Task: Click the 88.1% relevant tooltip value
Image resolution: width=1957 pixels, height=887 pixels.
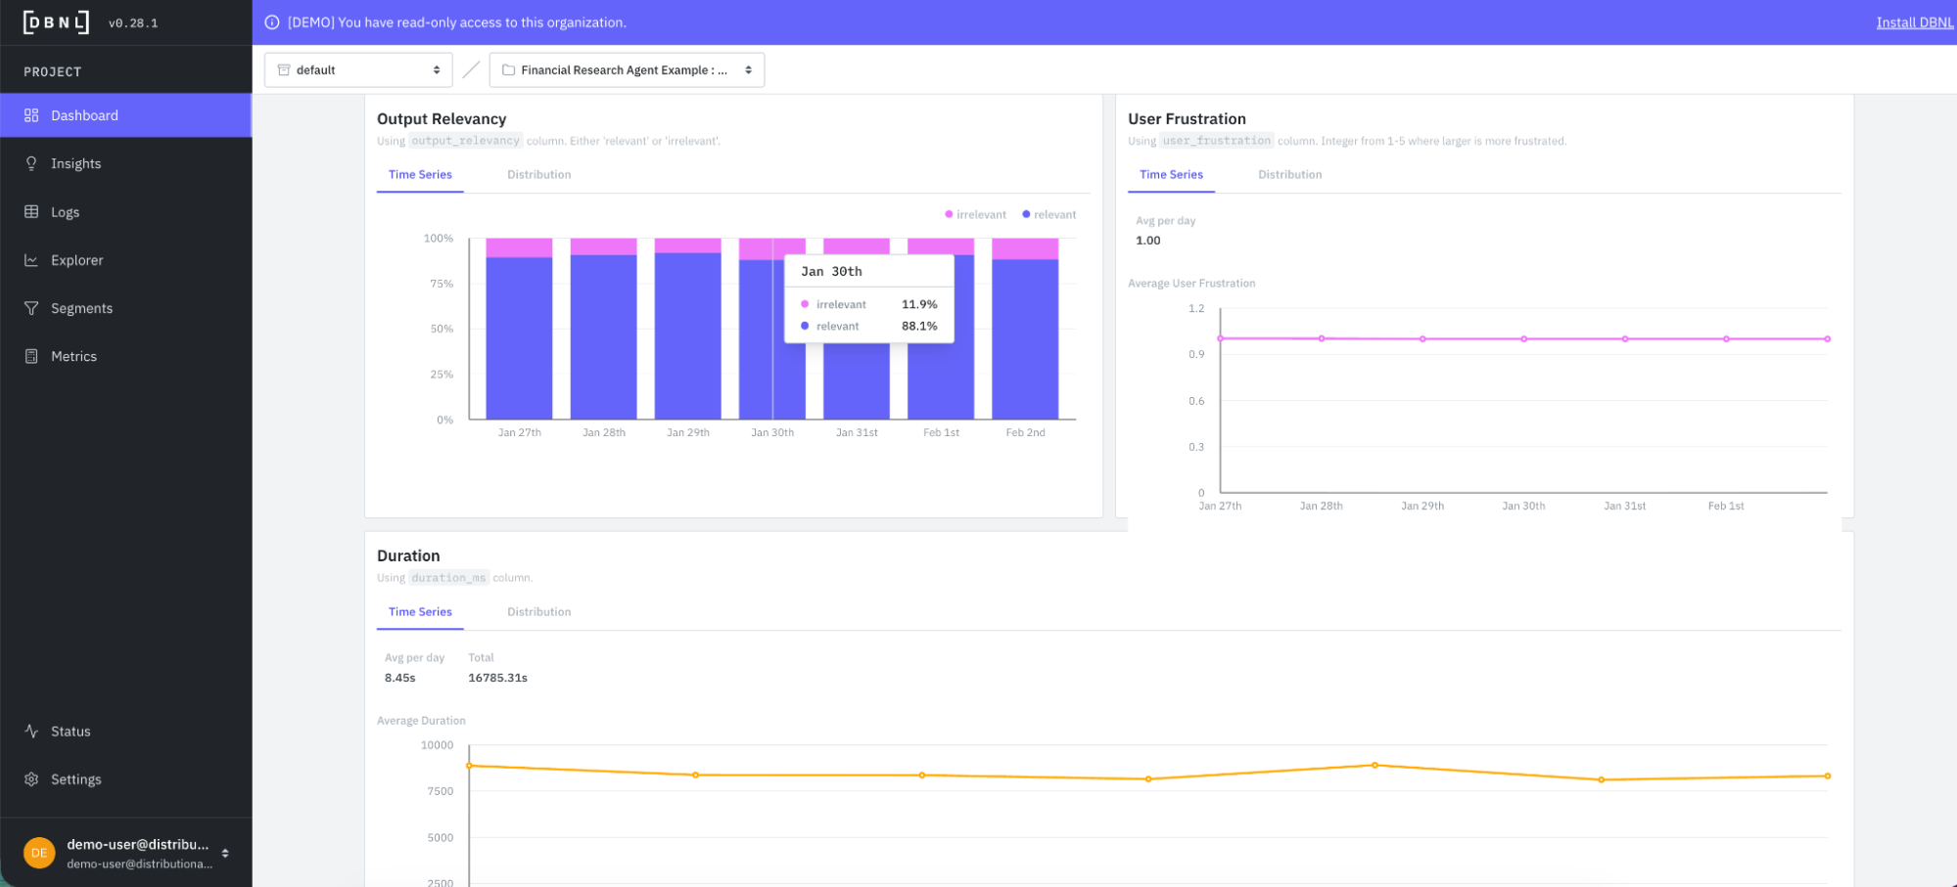Action: (x=919, y=327)
